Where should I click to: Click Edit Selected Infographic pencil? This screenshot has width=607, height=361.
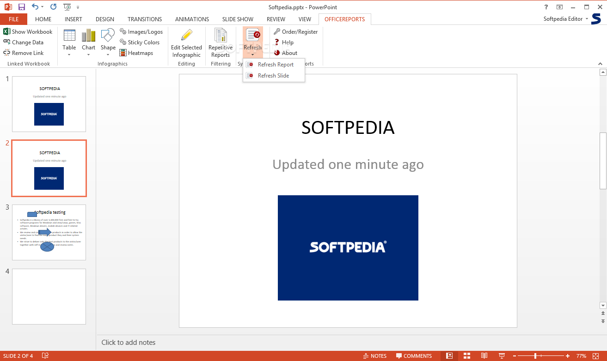pyautogui.click(x=187, y=36)
